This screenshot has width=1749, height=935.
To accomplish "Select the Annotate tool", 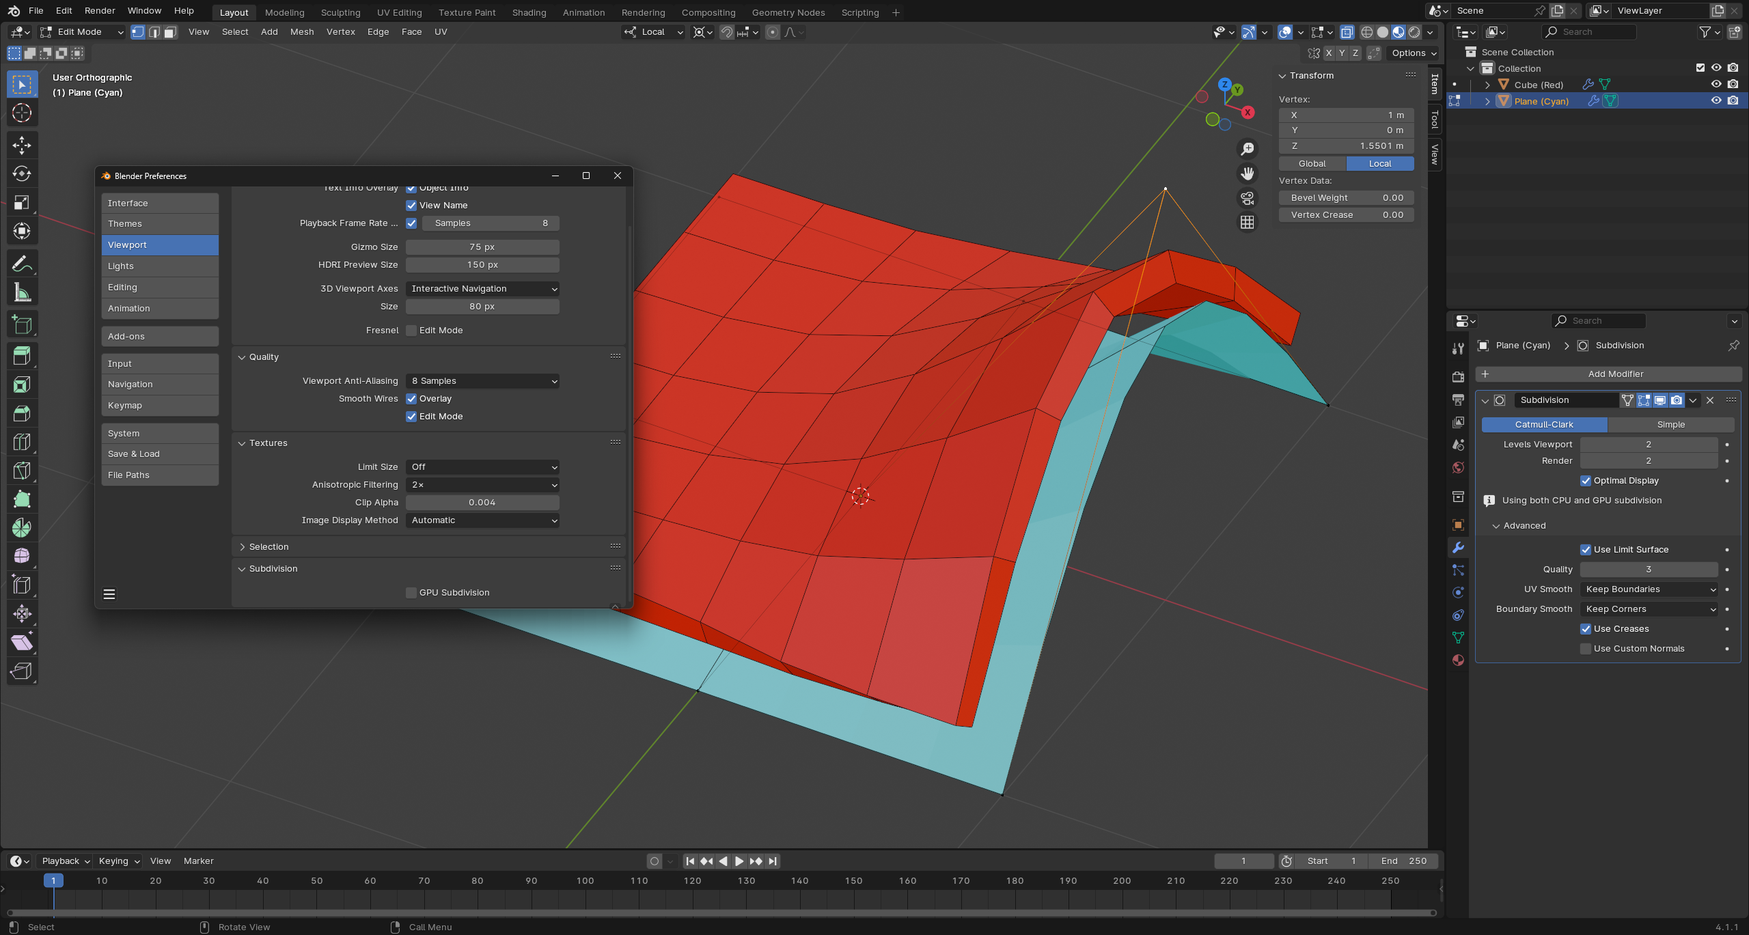I will (22, 264).
